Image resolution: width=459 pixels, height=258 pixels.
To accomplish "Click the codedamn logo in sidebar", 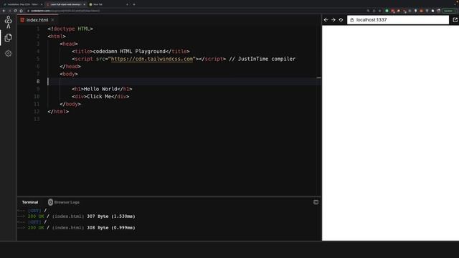I will click(x=8, y=22).
